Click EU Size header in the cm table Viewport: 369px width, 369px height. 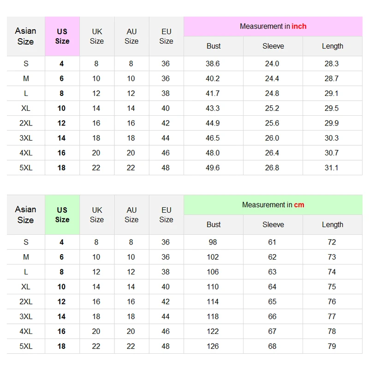click(x=166, y=214)
